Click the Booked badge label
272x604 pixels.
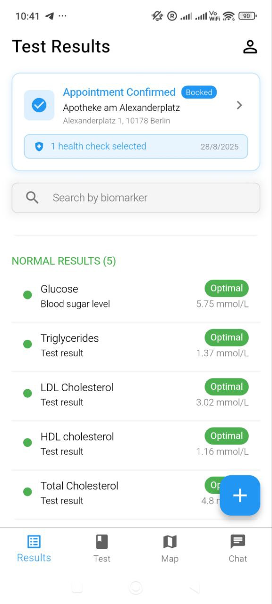pos(199,92)
